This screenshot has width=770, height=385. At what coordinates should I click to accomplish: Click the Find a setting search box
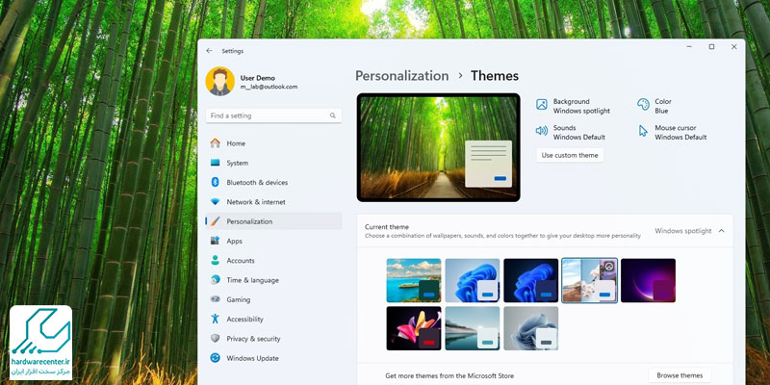273,115
